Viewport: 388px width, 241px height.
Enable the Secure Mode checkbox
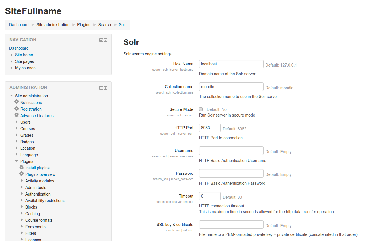[201, 109]
